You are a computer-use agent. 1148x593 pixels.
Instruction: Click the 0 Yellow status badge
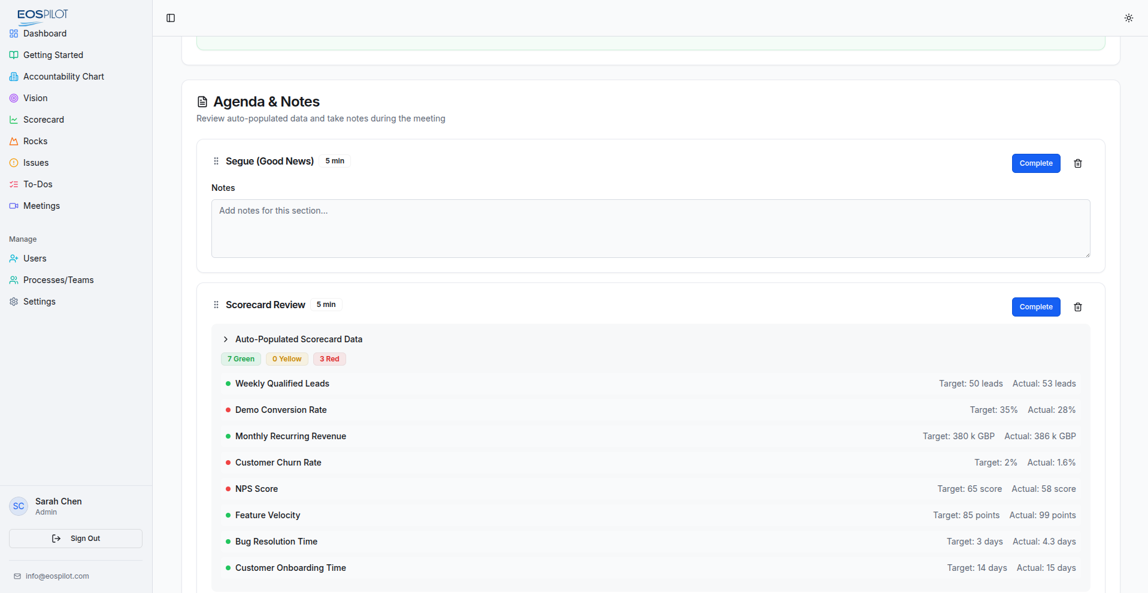pyautogui.click(x=287, y=359)
